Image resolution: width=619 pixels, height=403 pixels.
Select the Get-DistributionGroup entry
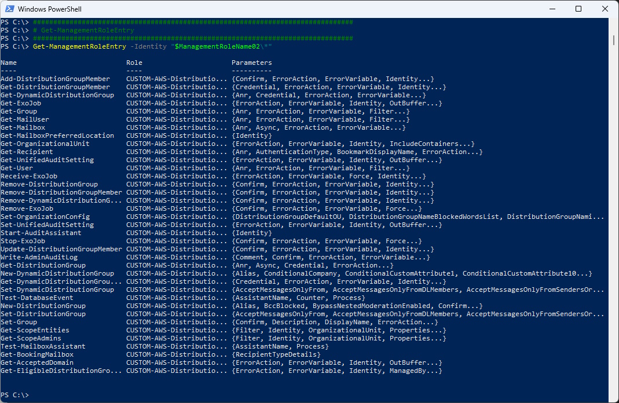click(43, 265)
